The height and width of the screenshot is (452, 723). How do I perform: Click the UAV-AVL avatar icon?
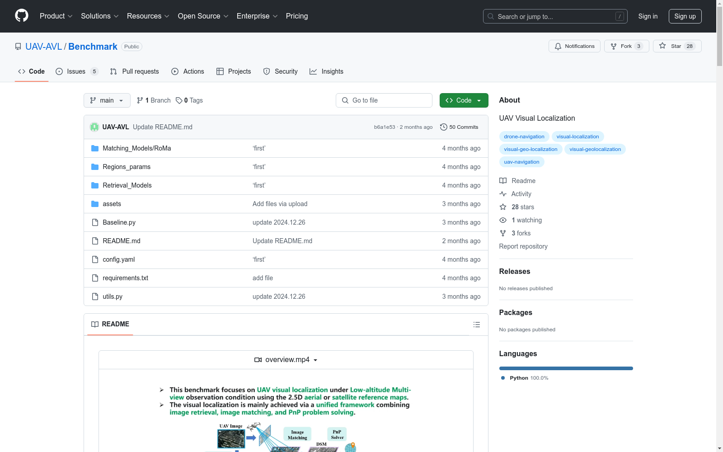(x=94, y=127)
